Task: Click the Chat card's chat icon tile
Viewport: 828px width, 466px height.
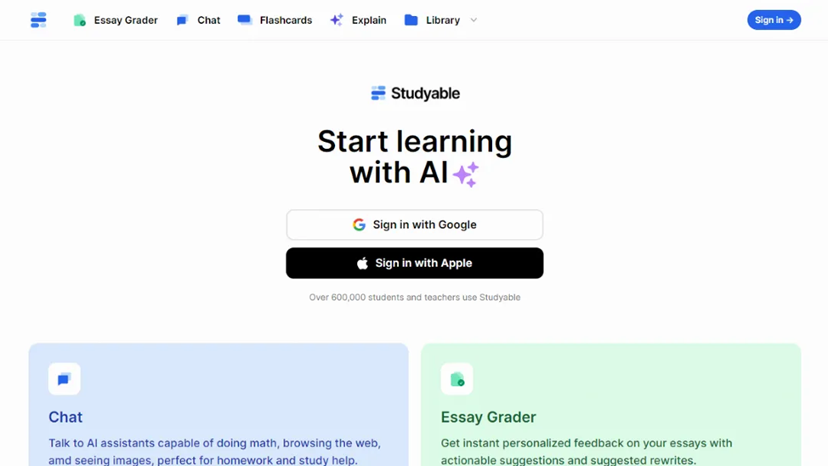Action: click(65, 378)
